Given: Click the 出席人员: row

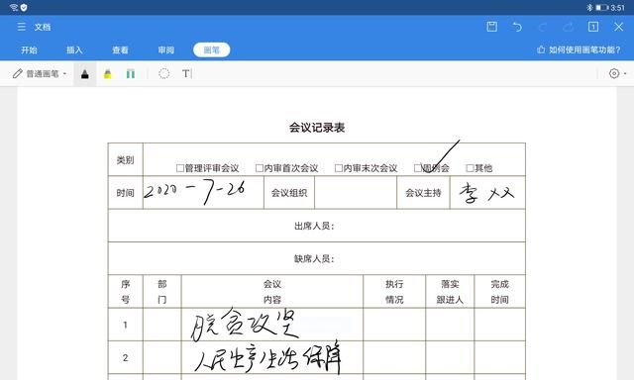Looking at the screenshot, I should 317,226.
